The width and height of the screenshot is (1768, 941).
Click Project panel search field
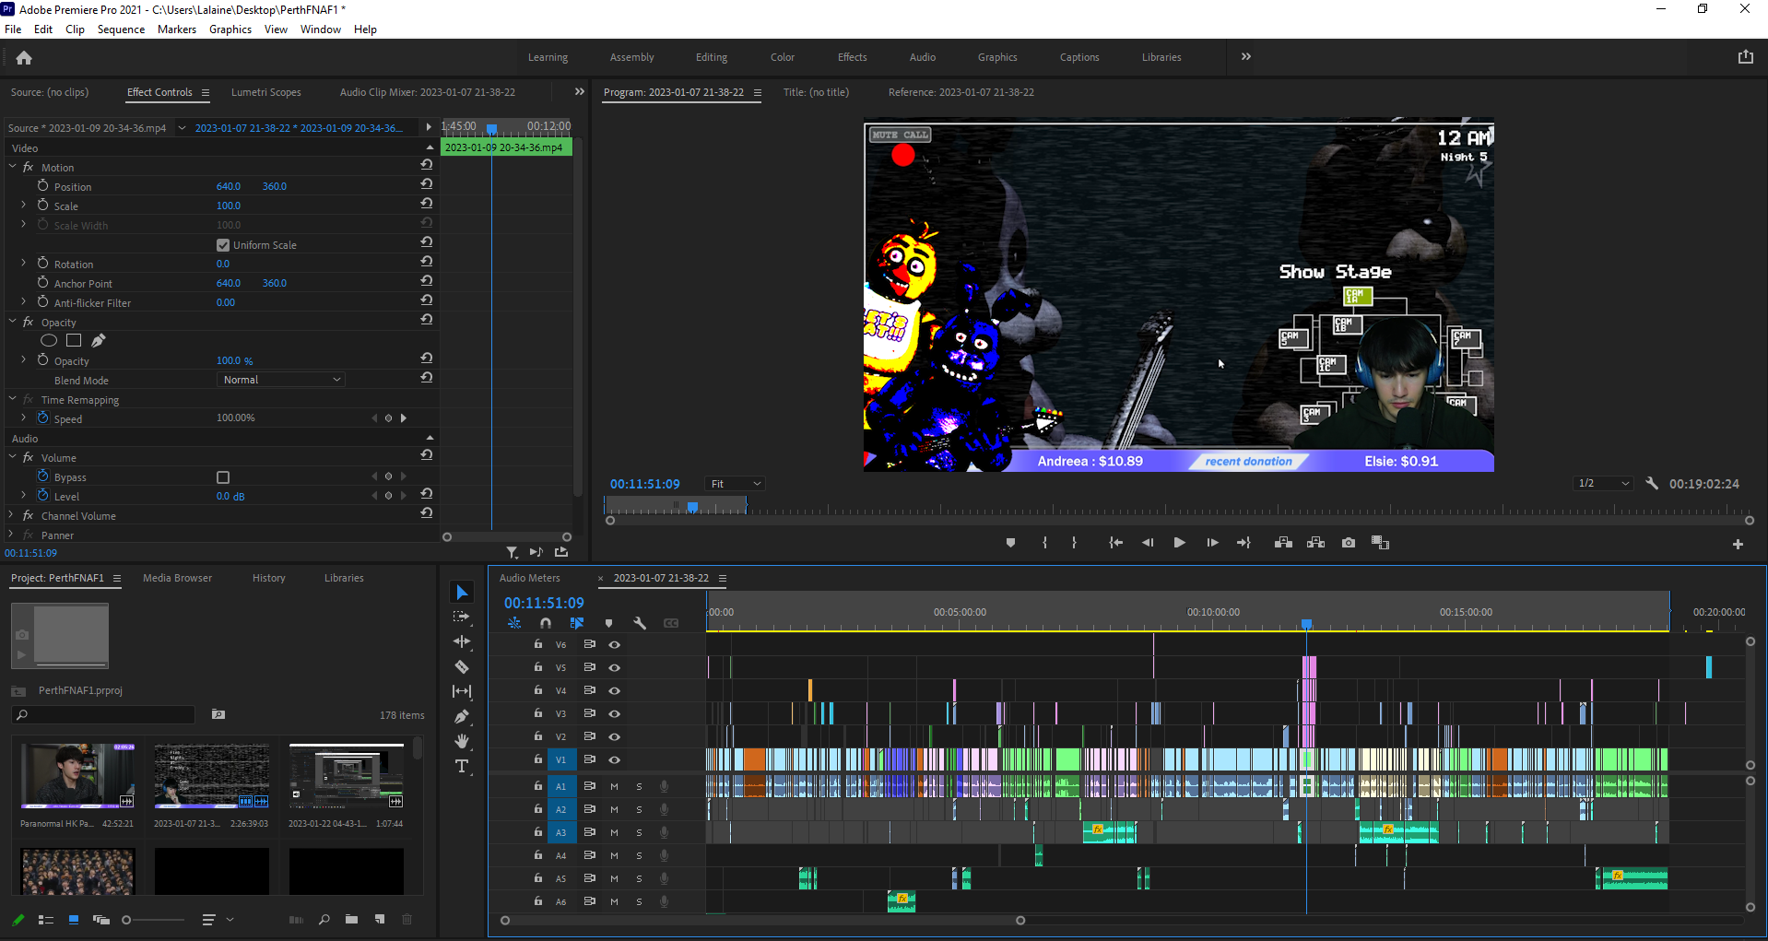coord(103,714)
